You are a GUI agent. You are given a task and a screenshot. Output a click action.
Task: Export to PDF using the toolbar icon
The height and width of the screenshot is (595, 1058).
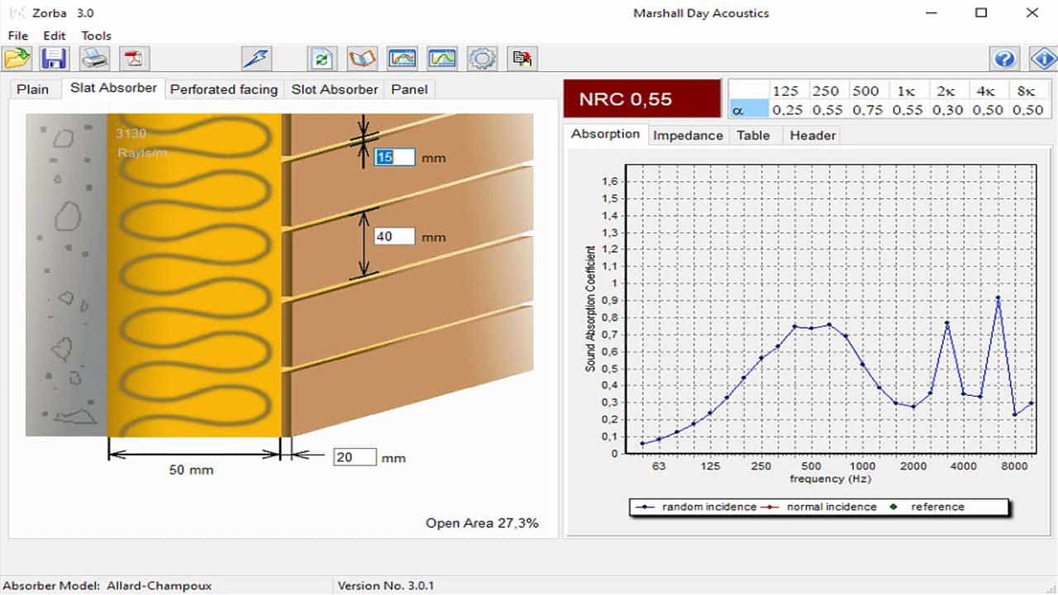[x=134, y=58]
